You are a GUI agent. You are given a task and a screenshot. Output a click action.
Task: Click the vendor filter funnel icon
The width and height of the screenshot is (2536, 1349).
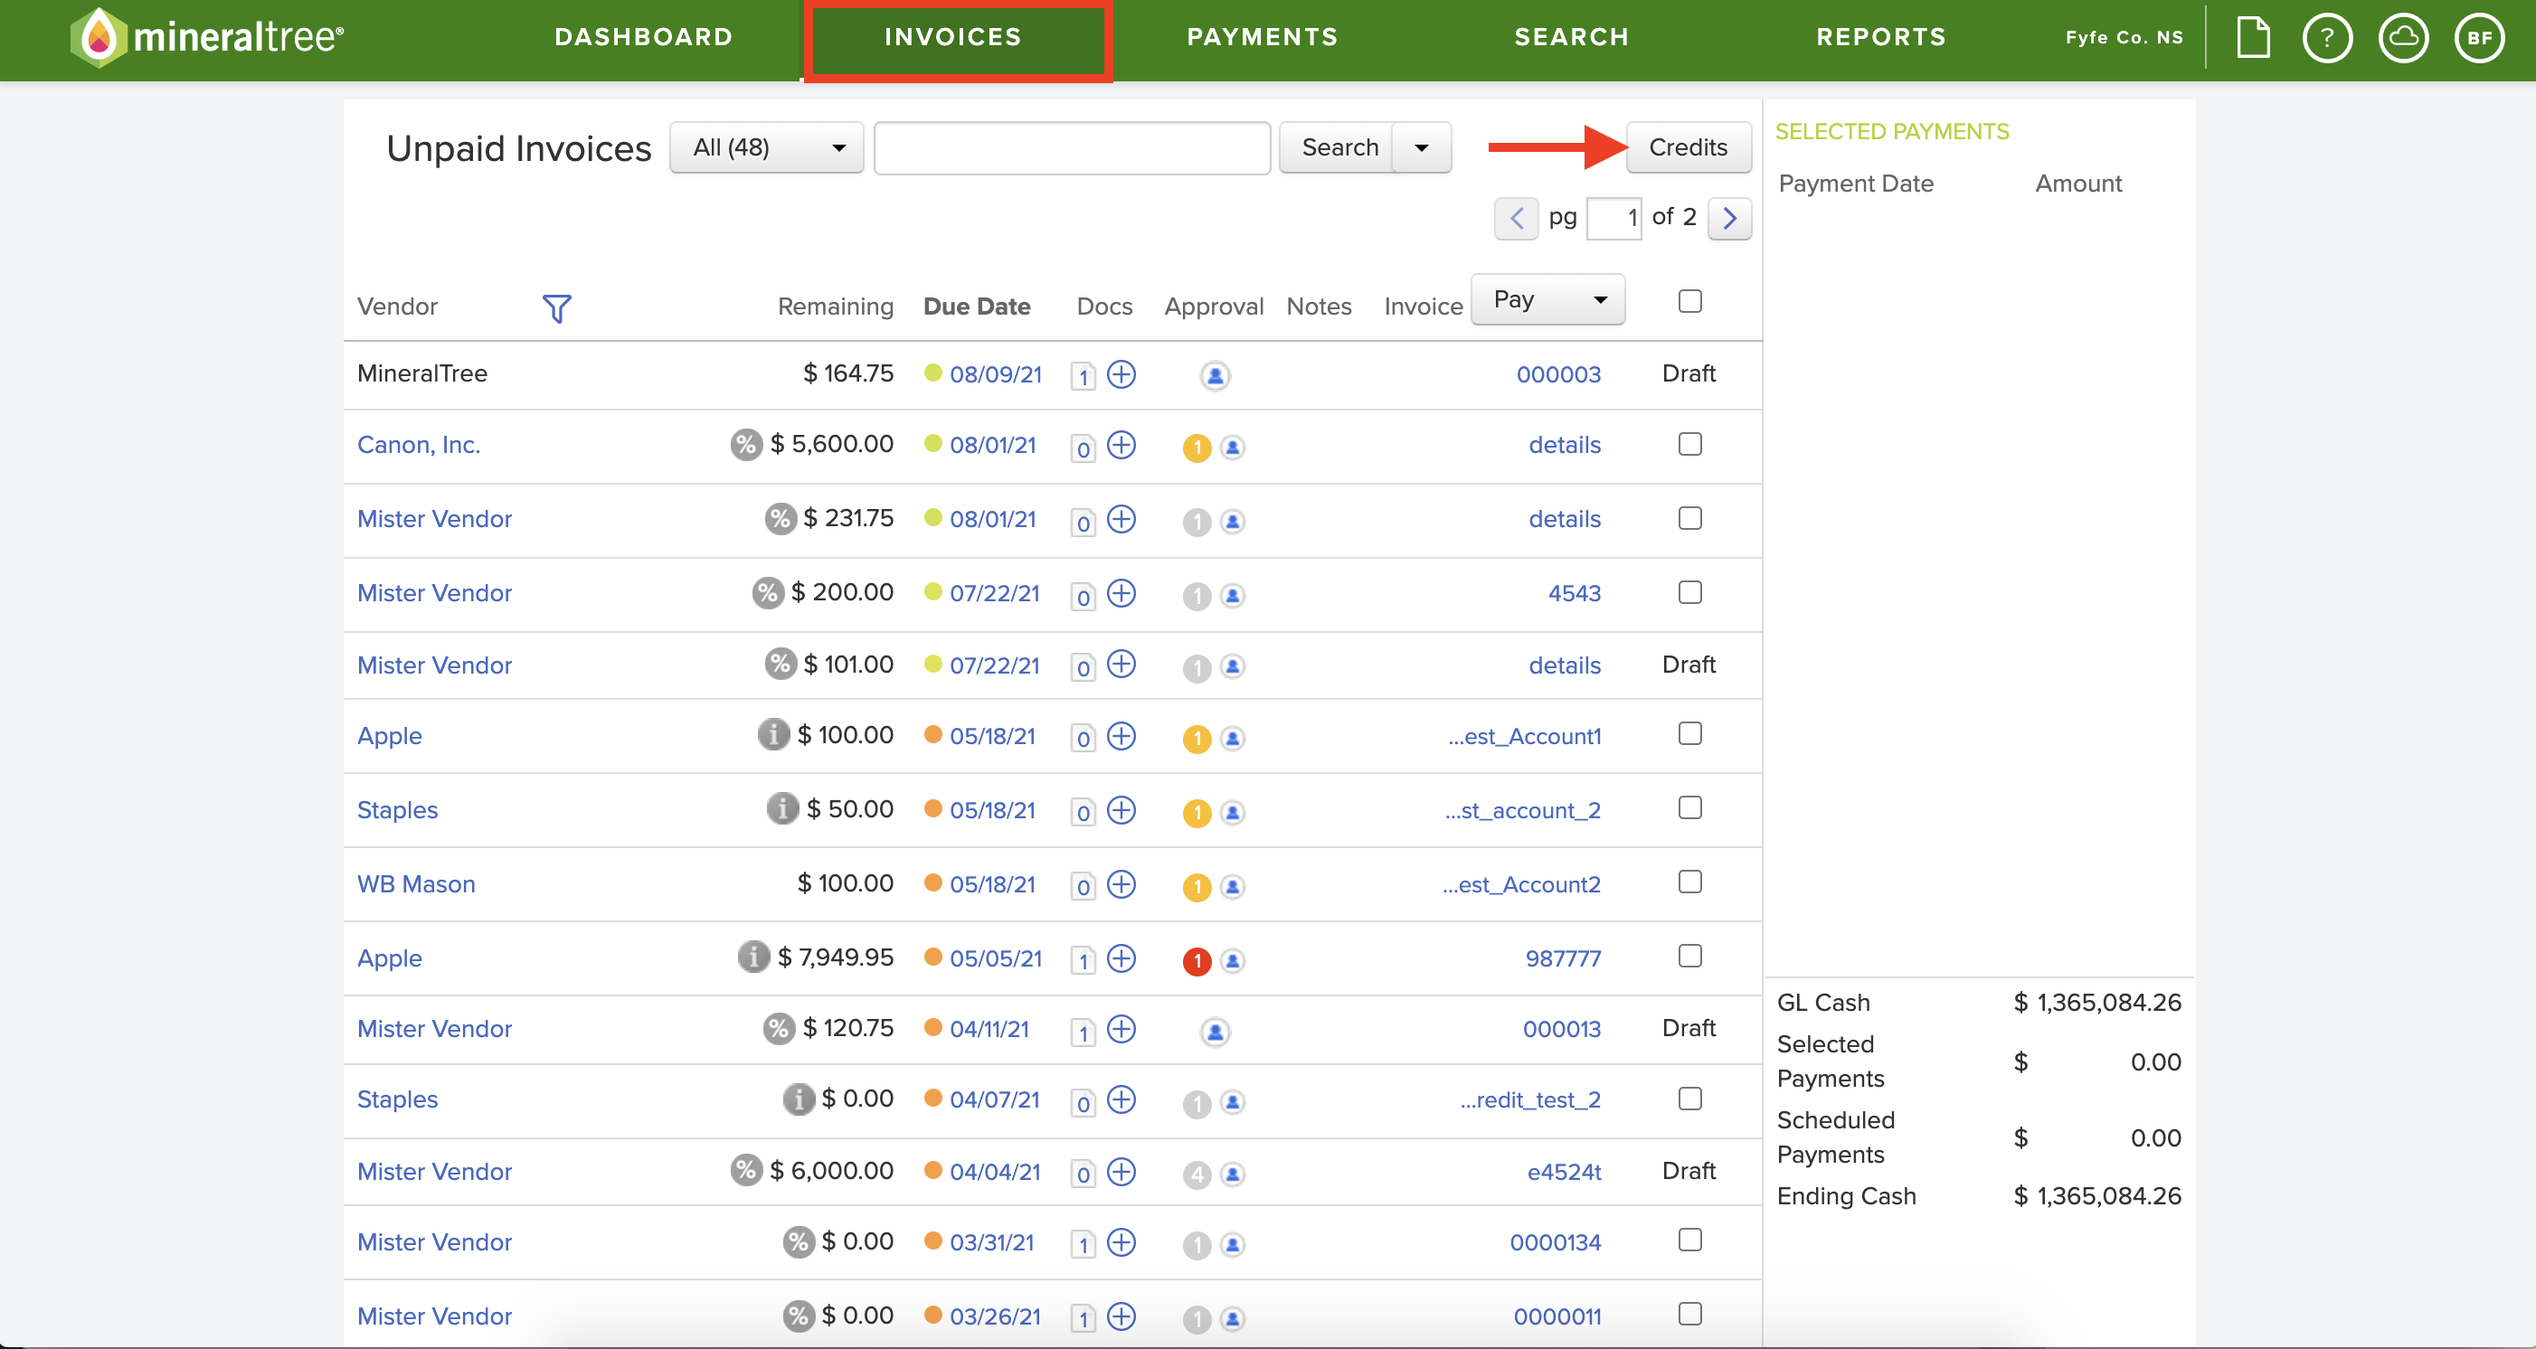tap(556, 308)
